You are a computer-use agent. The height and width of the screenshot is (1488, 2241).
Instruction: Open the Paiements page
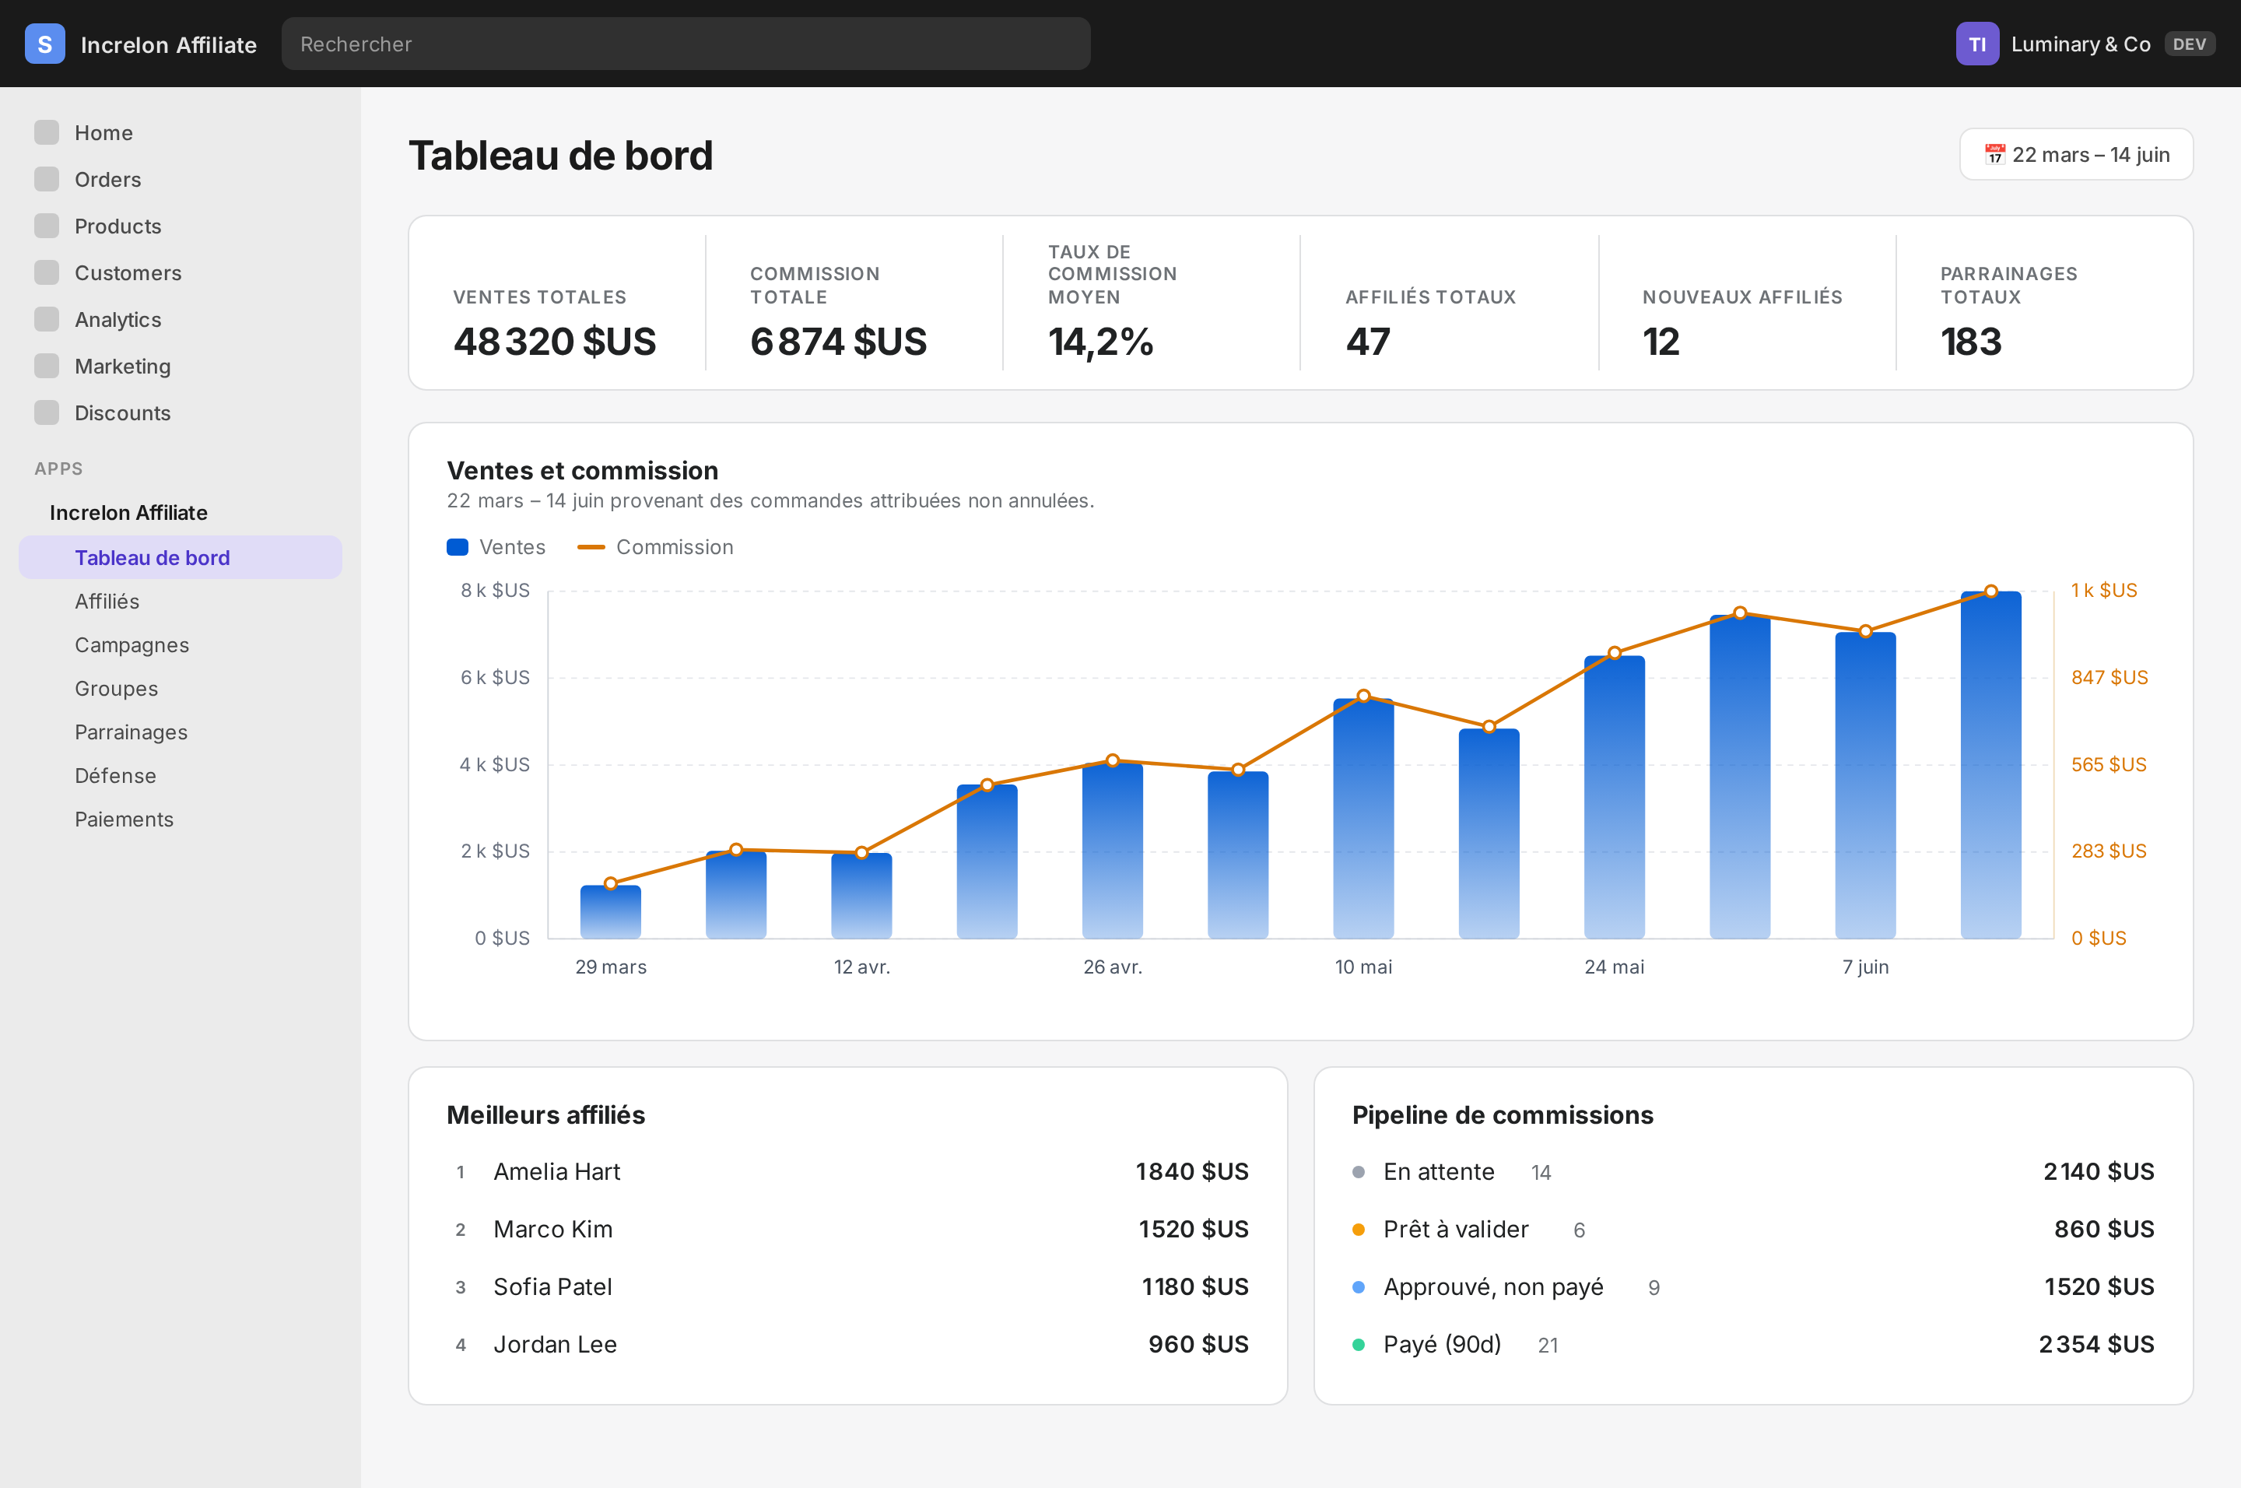tap(181, 819)
